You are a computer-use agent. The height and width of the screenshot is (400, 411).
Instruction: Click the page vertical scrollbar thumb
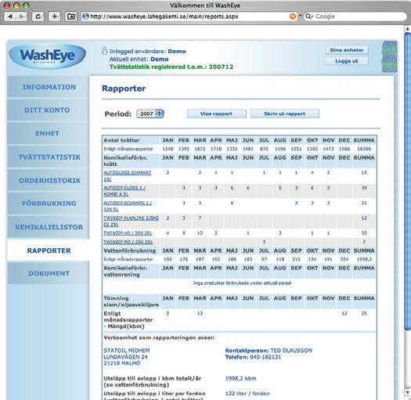tap(407, 181)
